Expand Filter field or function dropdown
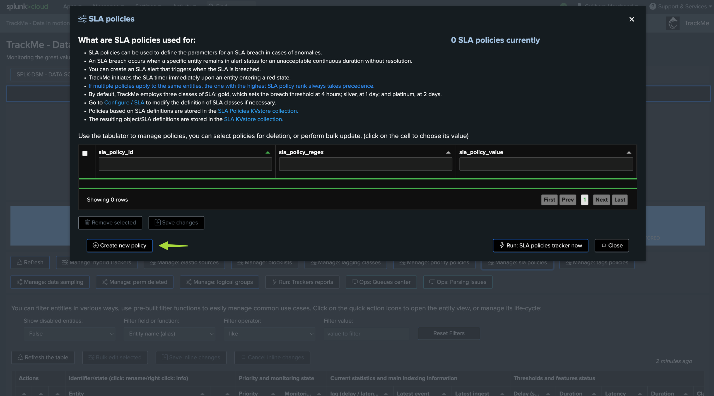Screen dimensions: 714x396 (x=170, y=334)
